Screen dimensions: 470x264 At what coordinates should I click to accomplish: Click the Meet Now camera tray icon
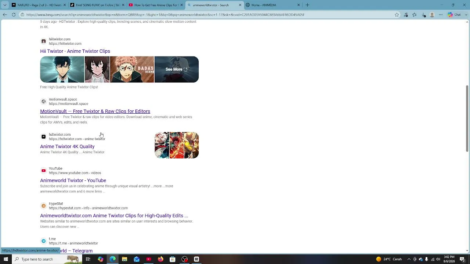pyautogui.click(x=415, y=259)
